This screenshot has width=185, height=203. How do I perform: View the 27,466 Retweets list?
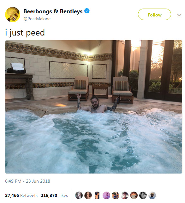21,195
